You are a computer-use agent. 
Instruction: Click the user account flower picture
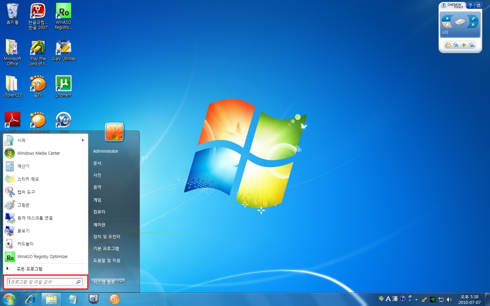(114, 132)
